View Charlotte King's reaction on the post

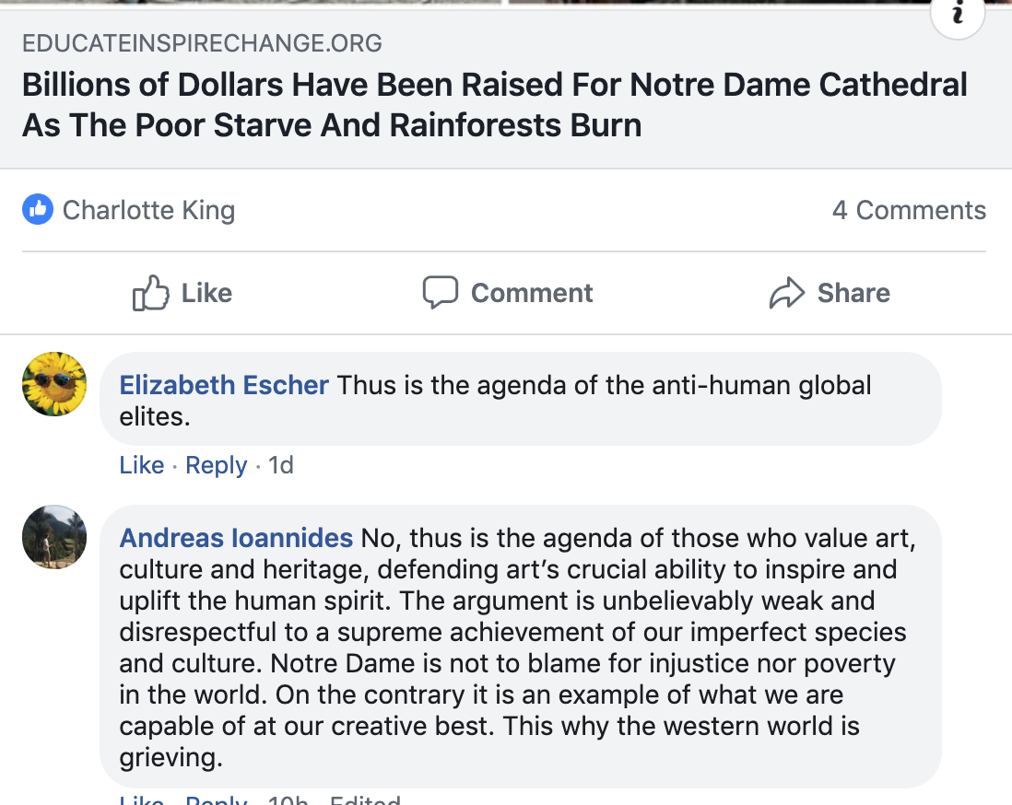(x=148, y=210)
